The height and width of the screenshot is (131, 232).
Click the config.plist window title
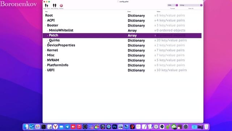pyautogui.click(x=124, y=1)
